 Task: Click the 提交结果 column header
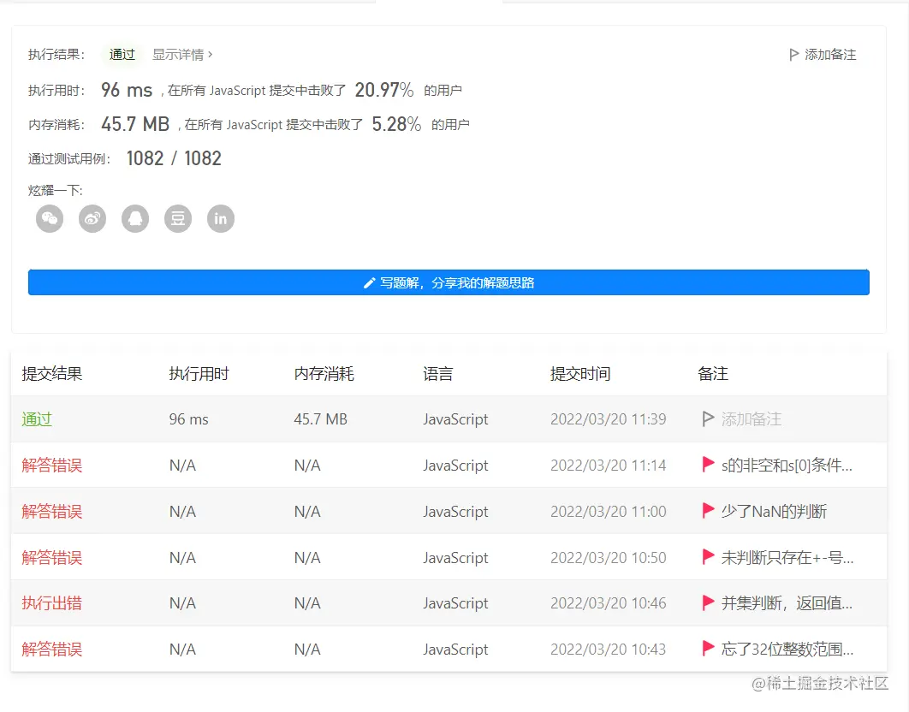point(52,374)
